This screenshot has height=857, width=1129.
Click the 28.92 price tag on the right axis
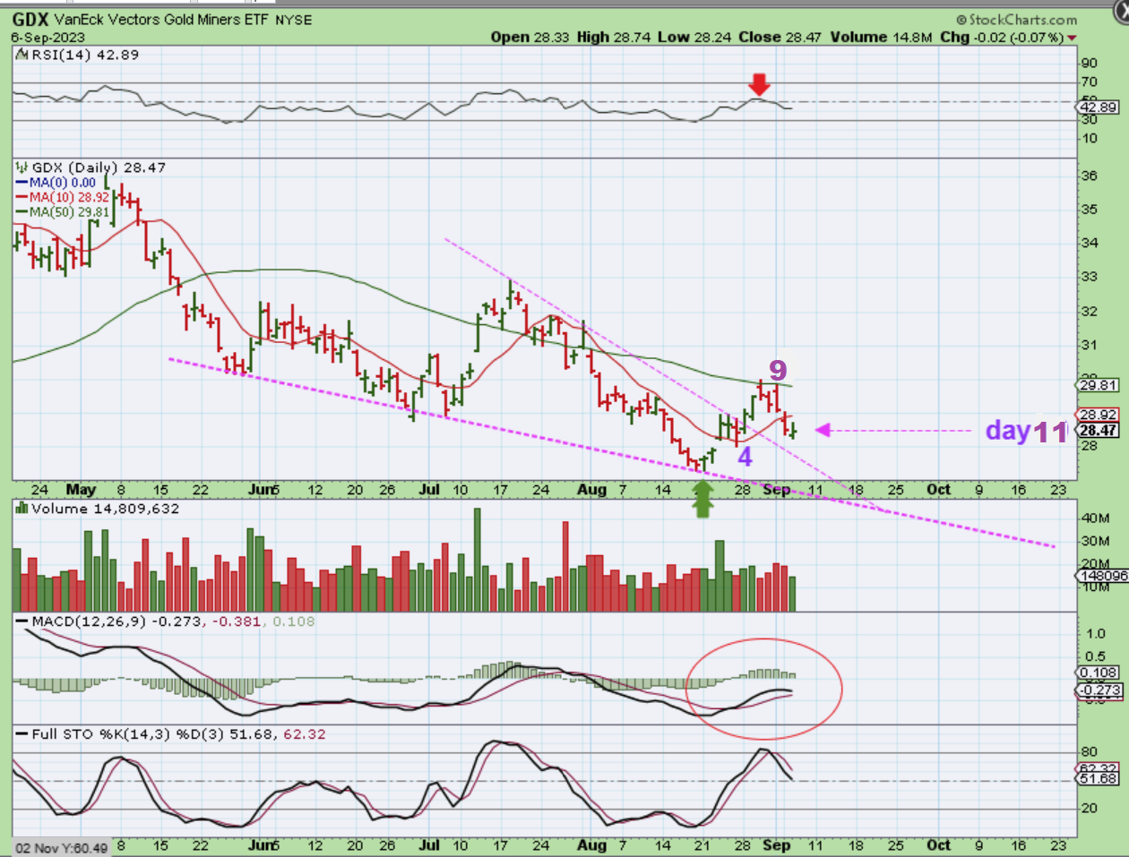(1099, 415)
